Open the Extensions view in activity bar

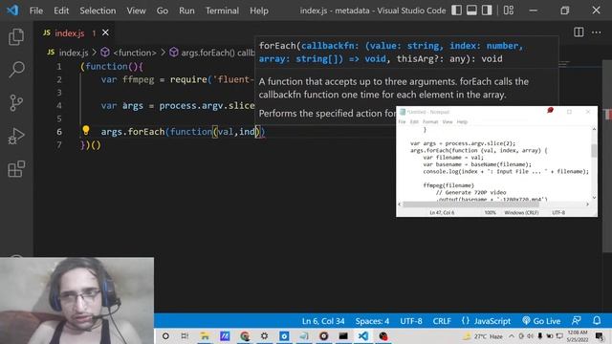pyautogui.click(x=16, y=169)
